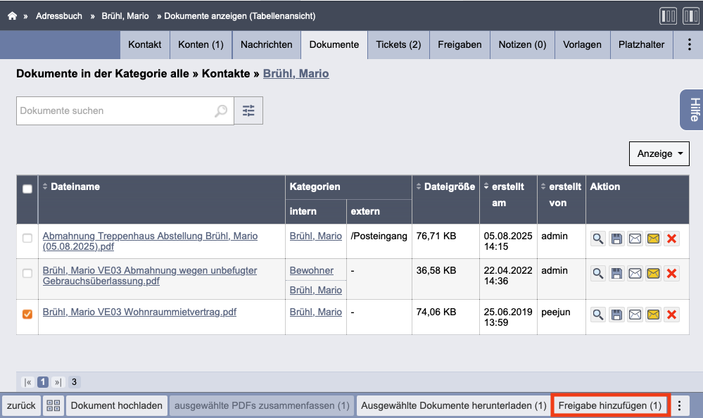Screen dimensions: 703x418
Task: Switch to tile view icon in footer
Action: tap(53, 405)
